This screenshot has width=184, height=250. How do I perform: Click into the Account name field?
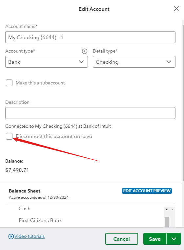pos(90,37)
